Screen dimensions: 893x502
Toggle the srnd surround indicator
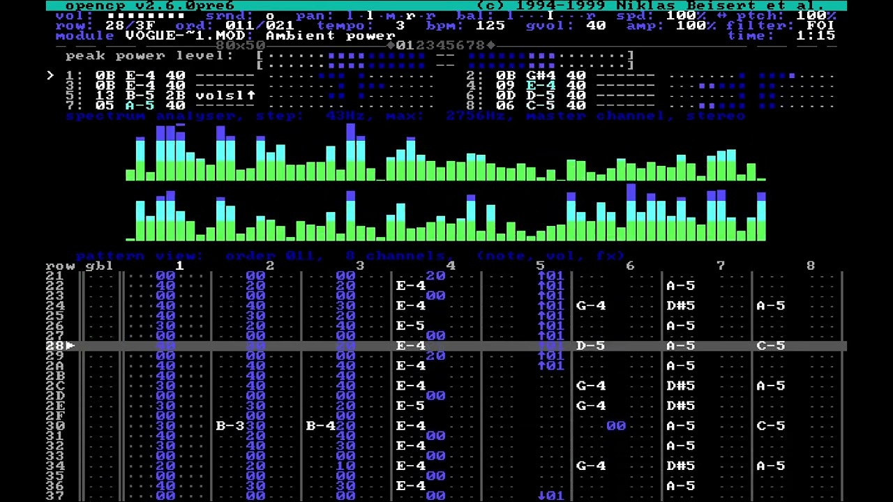pyautogui.click(x=270, y=15)
